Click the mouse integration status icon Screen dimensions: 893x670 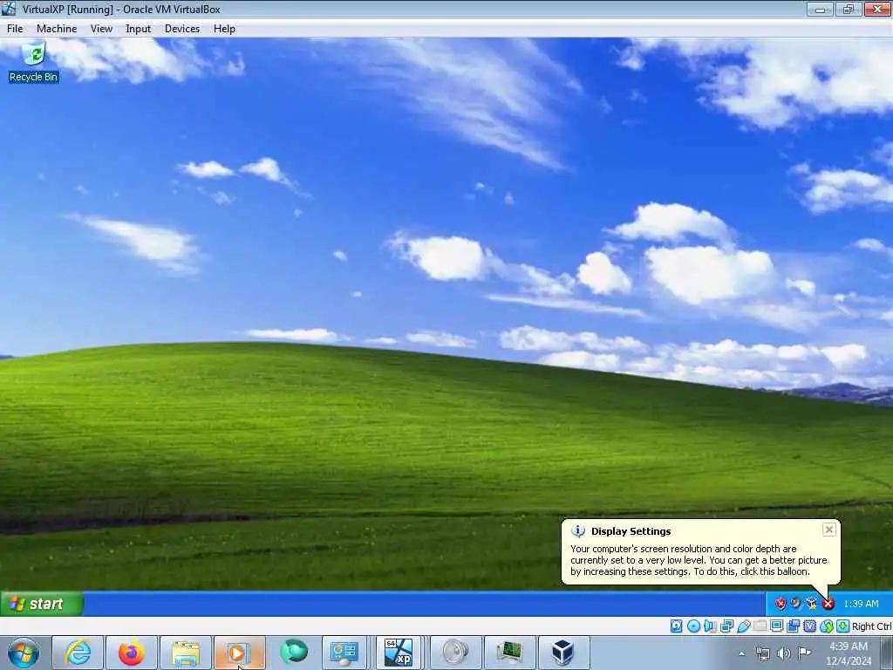coord(827,626)
